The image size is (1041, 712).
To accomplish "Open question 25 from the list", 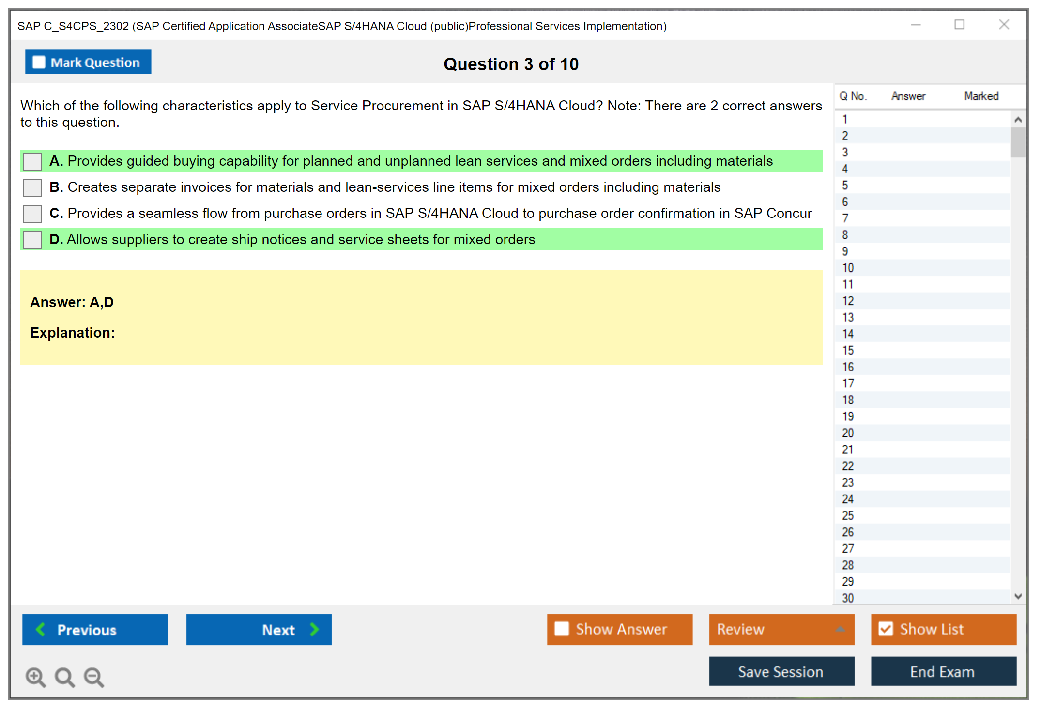I will click(848, 515).
